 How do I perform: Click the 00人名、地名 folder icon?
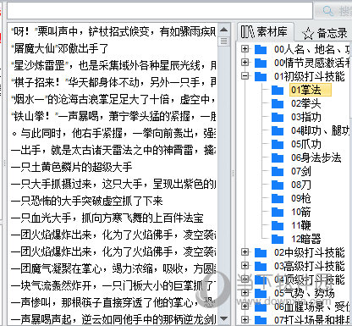[x=261, y=49]
